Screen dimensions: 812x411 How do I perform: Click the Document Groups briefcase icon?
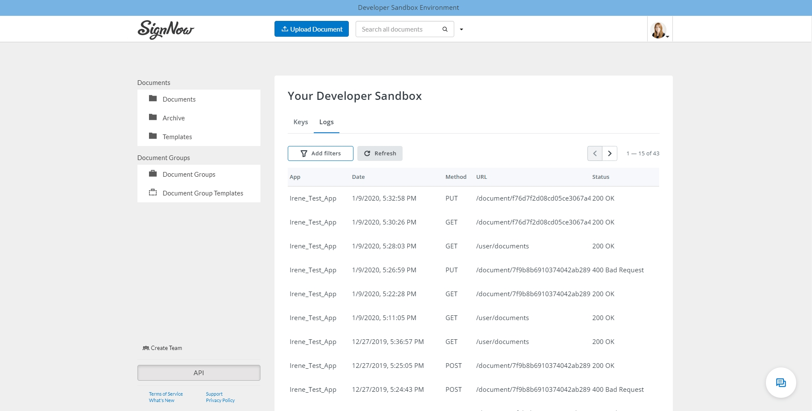point(153,174)
